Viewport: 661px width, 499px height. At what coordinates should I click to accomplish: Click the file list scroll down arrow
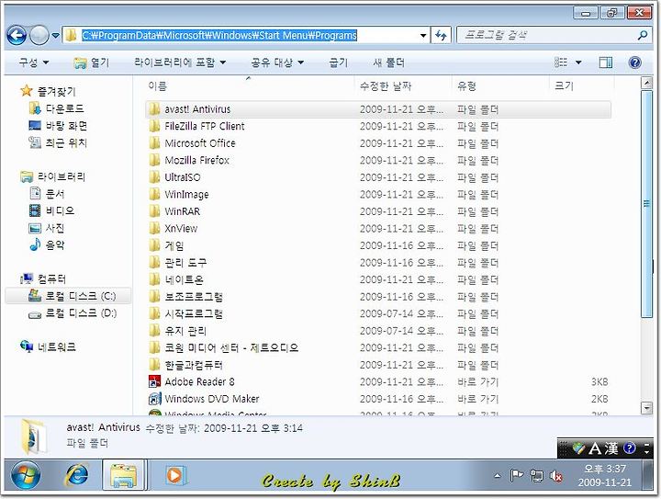646,407
